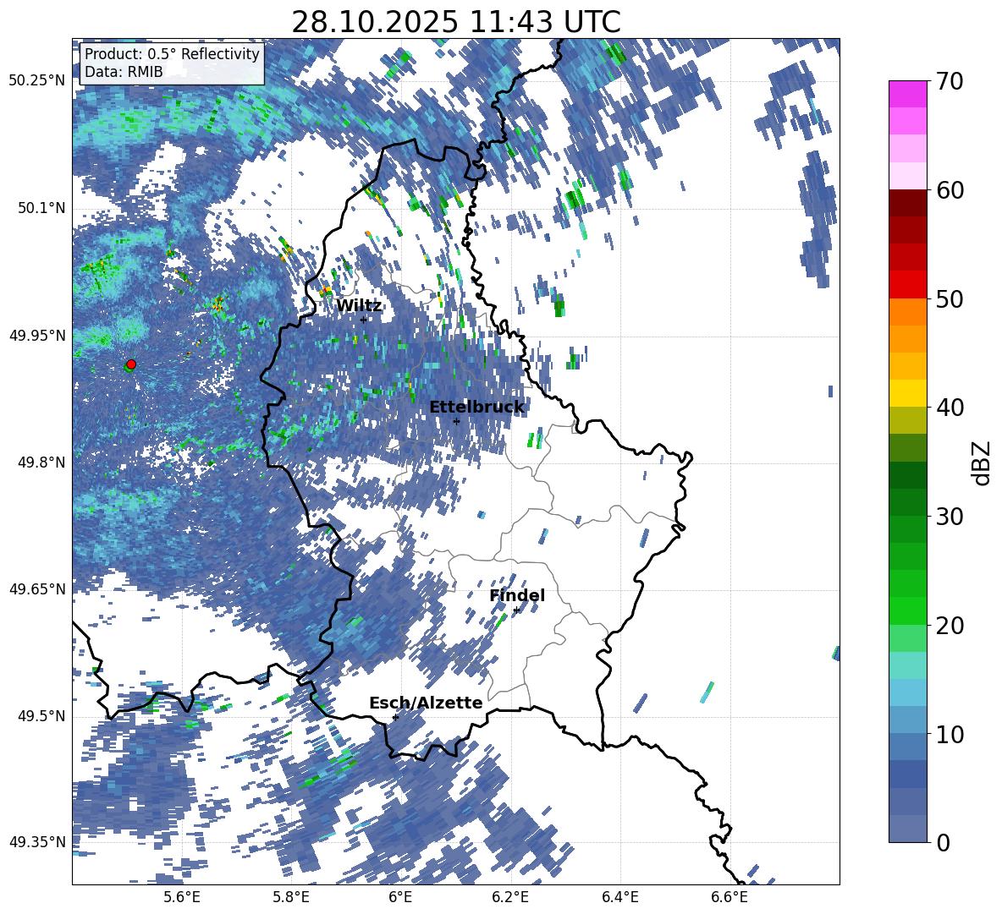Click the olive swatch just below 40 dBZ

pos(907,420)
